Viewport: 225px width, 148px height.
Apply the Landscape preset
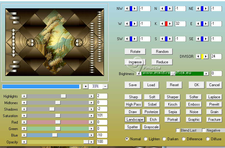tap(135, 120)
